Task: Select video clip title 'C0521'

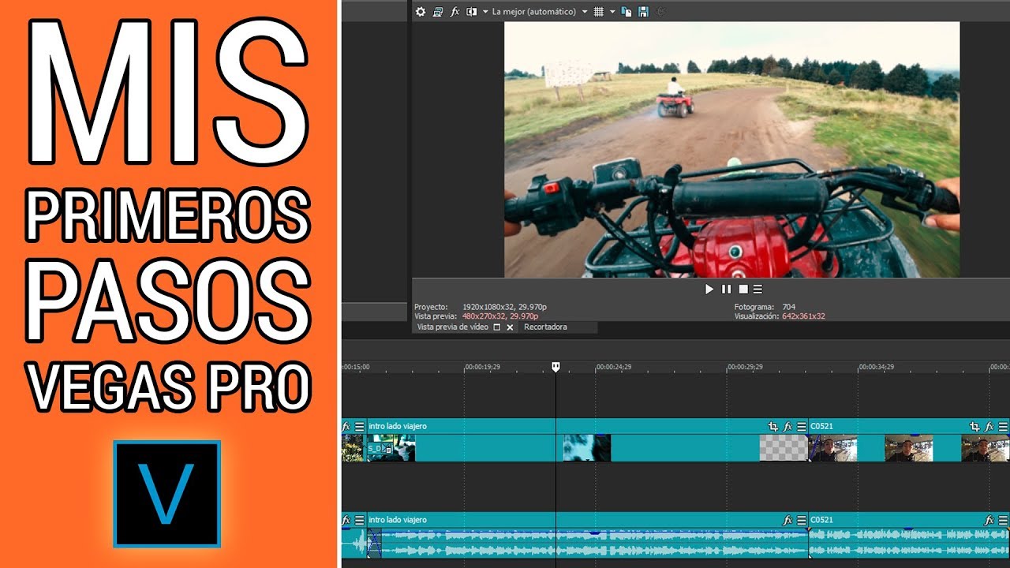Action: (x=821, y=426)
